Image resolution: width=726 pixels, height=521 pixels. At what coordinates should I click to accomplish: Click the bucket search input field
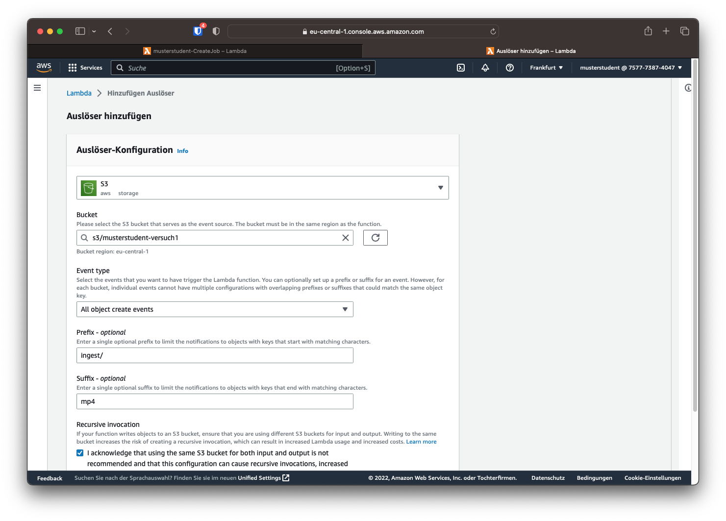(x=215, y=238)
